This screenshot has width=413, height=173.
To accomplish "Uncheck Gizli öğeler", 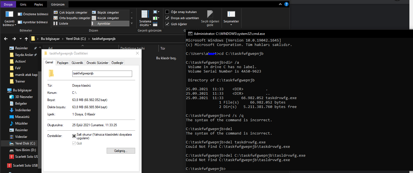I will tap(167, 24).
